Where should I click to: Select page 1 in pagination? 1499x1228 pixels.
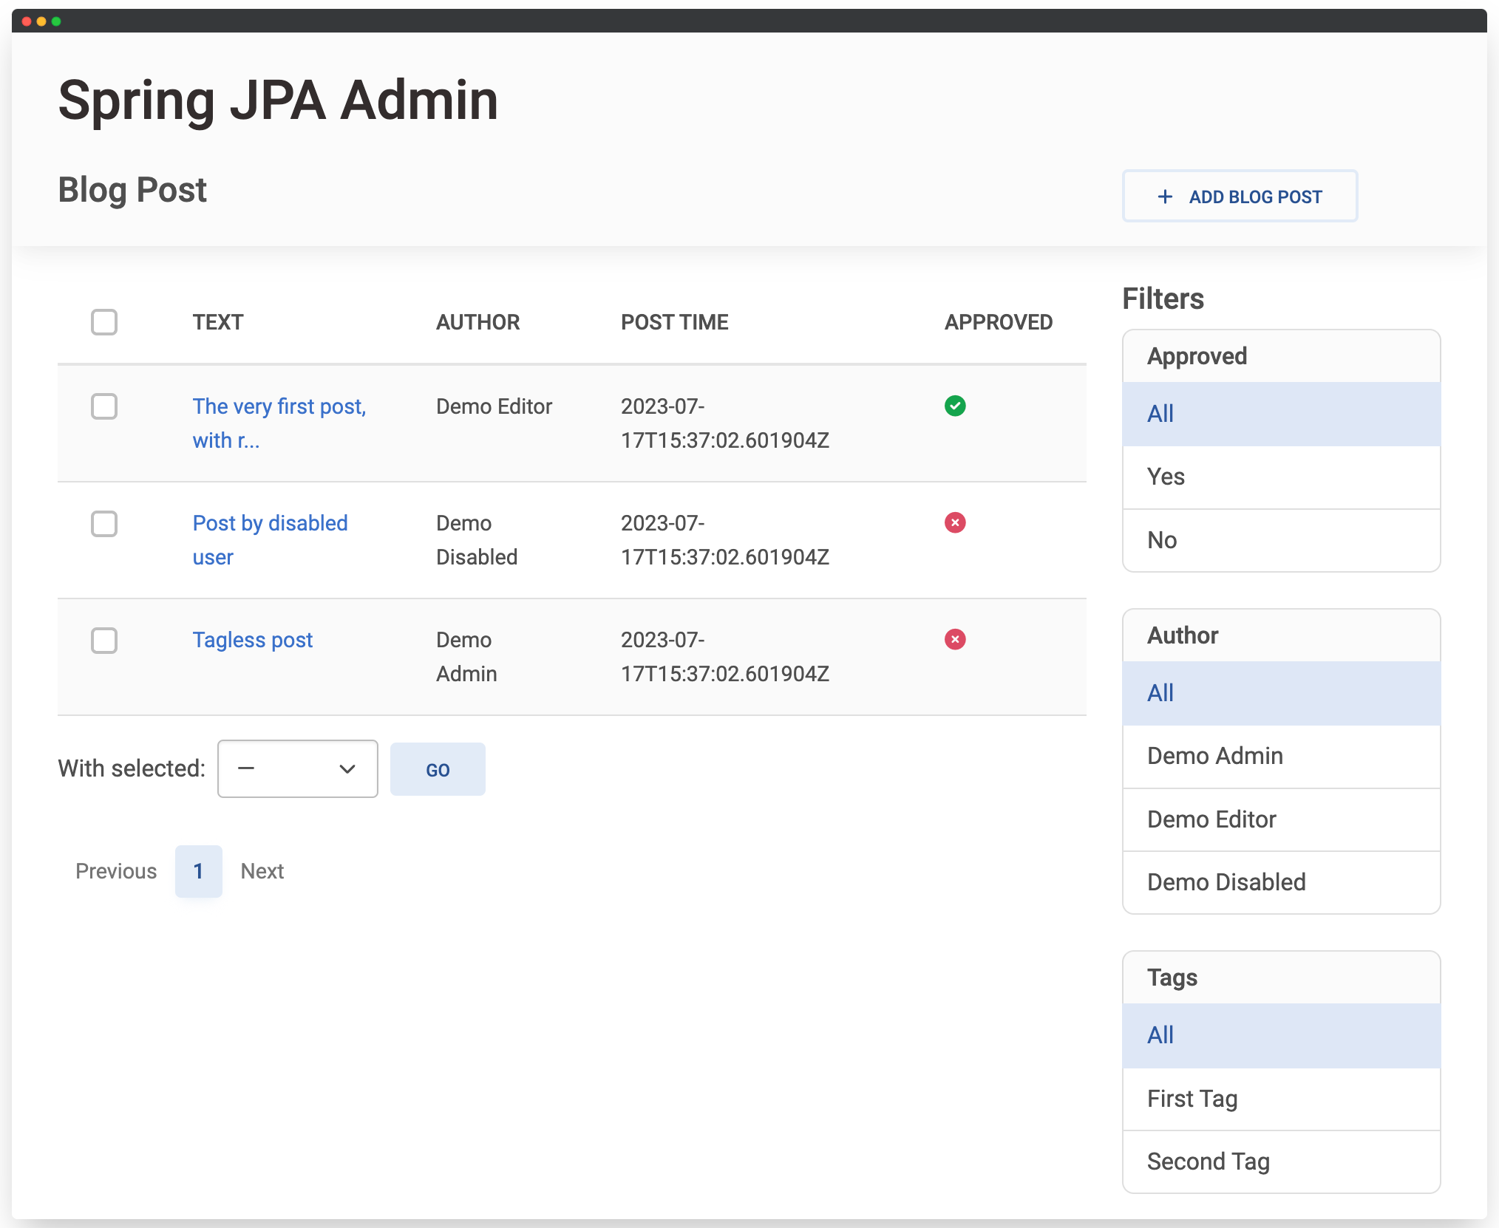[198, 871]
